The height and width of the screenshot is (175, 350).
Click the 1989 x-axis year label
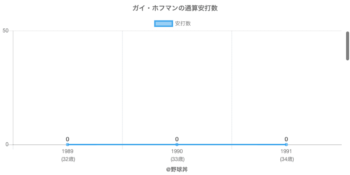pos(67,151)
